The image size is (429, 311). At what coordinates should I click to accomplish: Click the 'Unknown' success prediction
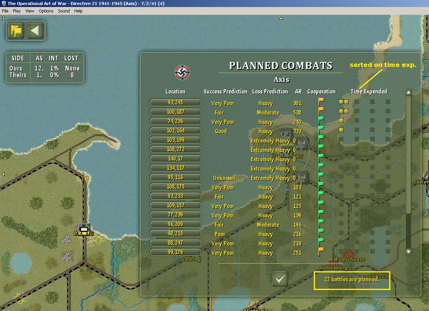(x=224, y=178)
